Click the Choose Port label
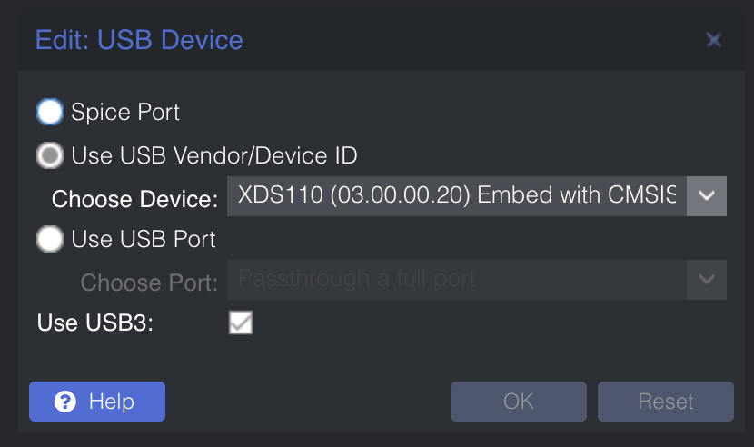 pos(149,283)
